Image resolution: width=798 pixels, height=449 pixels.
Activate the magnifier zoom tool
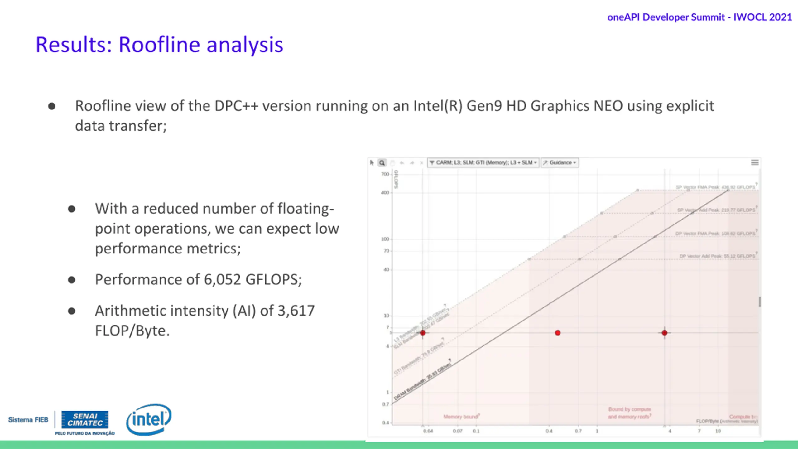382,162
